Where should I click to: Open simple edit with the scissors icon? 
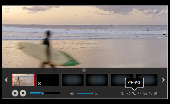point(134,94)
